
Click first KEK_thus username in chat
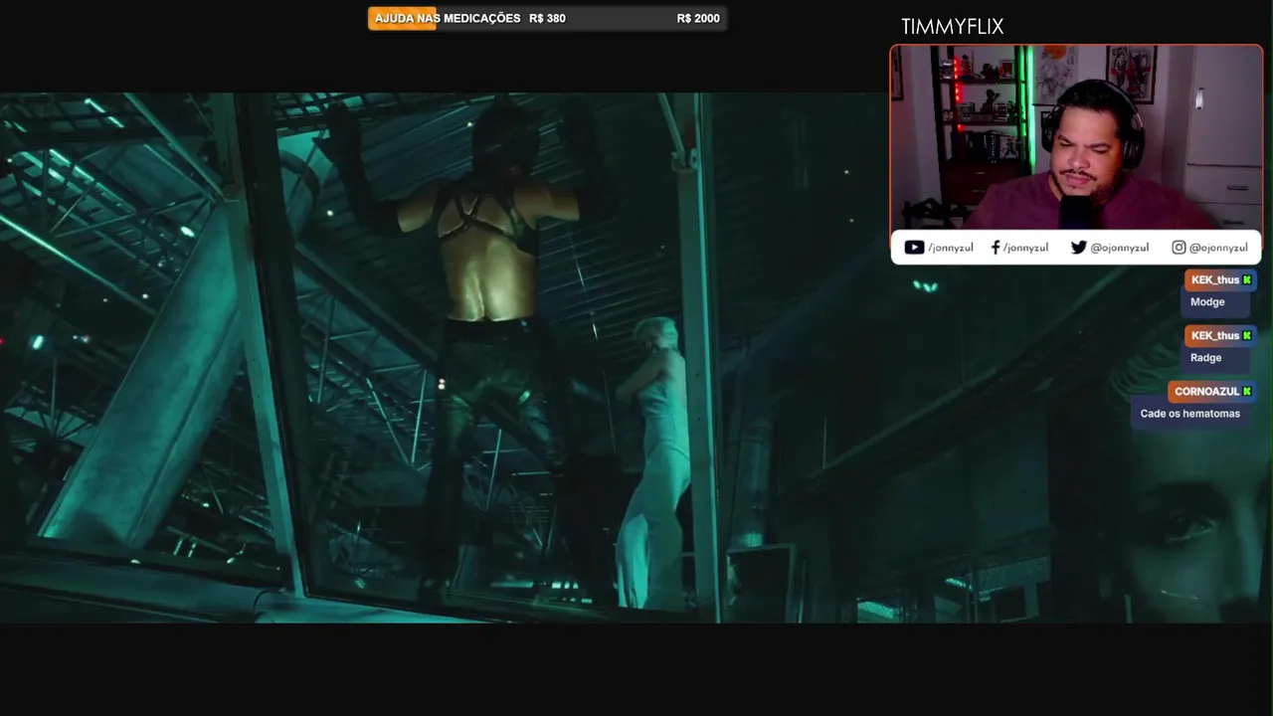pyautogui.click(x=1215, y=280)
